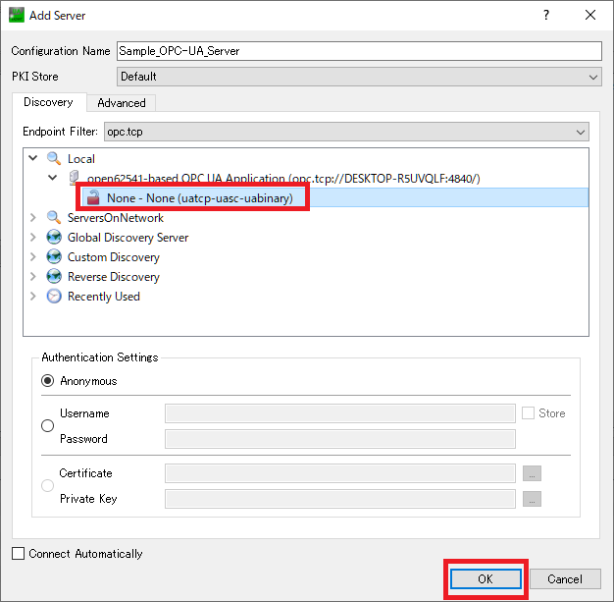Viewport: 614px width, 602px height.
Task: Click the open62541 server application icon
Action: click(x=75, y=179)
